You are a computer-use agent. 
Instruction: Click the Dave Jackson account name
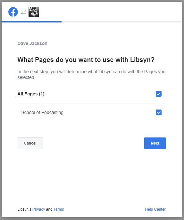click(32, 43)
